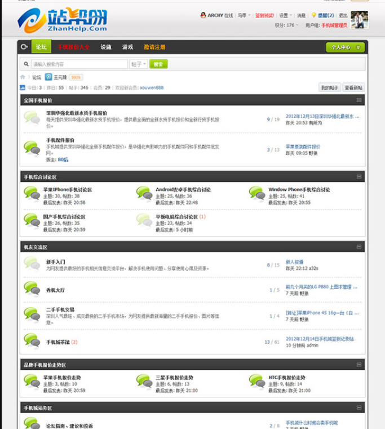Expand the 个人中心 dropdown button
The width and height of the screenshot is (385, 429).
tap(345, 47)
